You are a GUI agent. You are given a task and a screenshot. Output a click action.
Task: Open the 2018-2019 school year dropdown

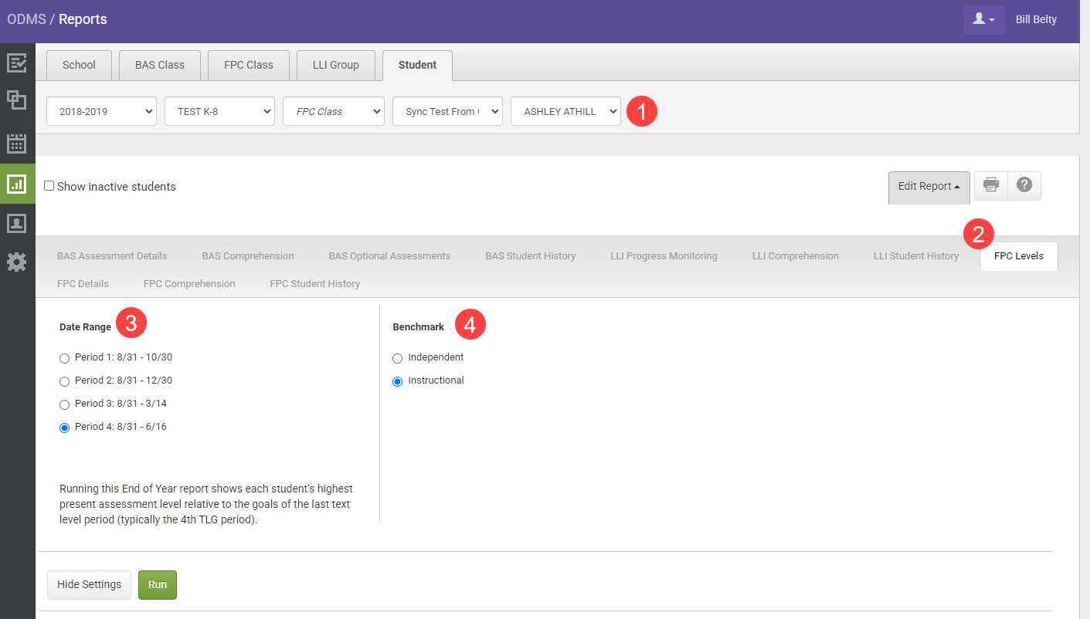point(101,111)
